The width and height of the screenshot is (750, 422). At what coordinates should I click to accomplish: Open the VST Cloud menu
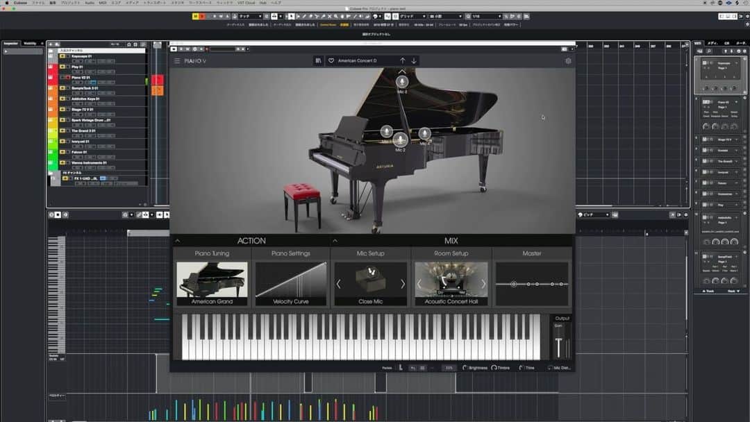click(x=247, y=3)
